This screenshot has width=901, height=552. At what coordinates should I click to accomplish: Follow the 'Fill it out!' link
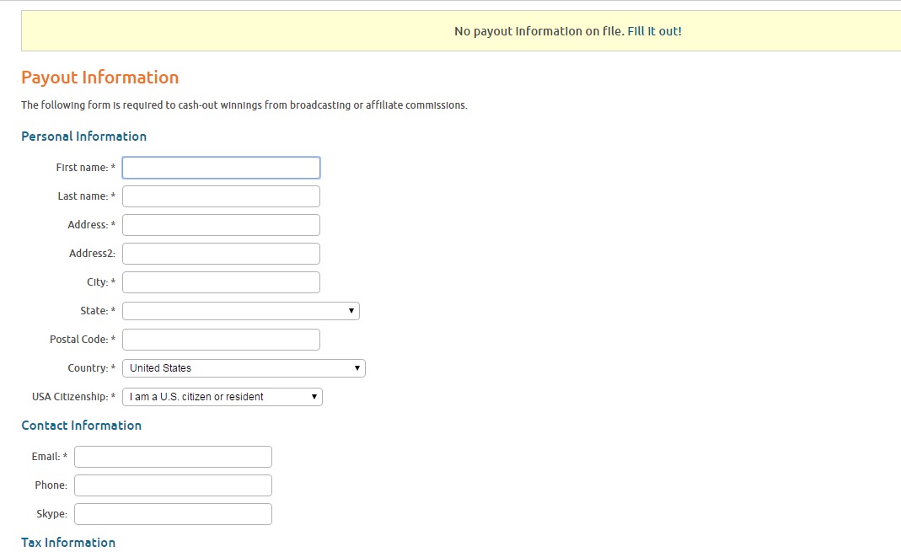654,31
